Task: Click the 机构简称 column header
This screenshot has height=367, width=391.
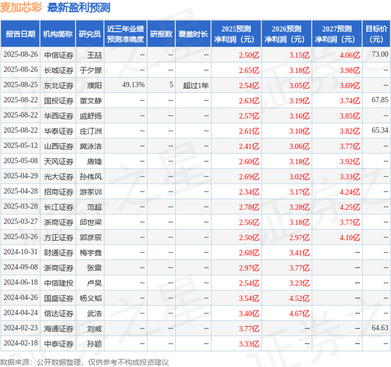Action: coord(58,34)
